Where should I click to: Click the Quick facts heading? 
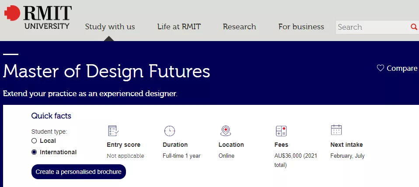tap(51, 116)
